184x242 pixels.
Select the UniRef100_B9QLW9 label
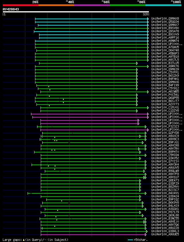(x=165, y=171)
